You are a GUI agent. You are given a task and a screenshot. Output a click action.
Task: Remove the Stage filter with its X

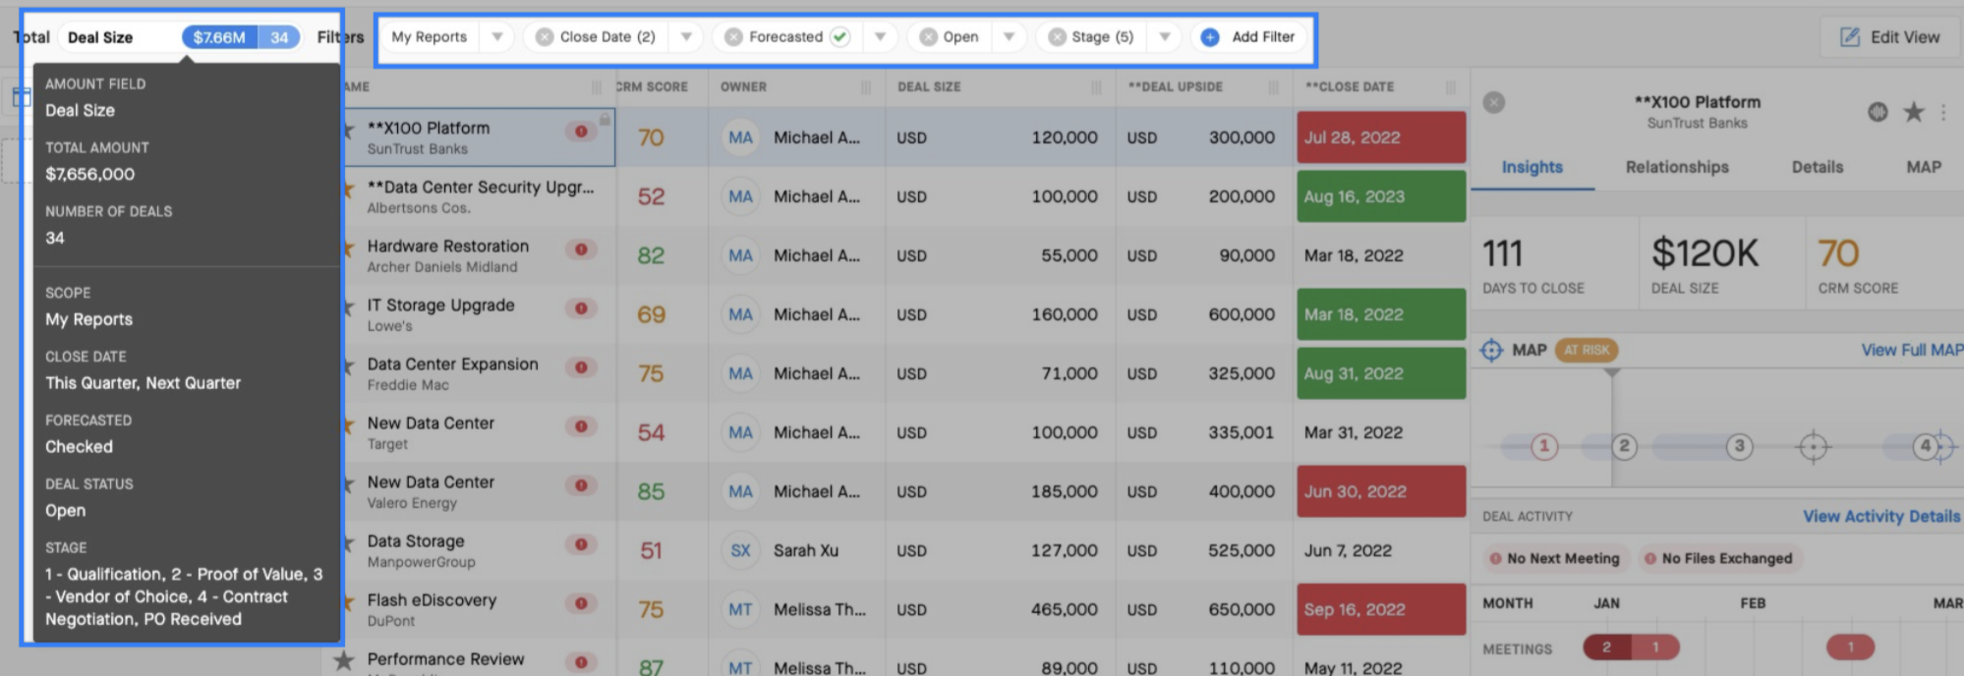1057,37
